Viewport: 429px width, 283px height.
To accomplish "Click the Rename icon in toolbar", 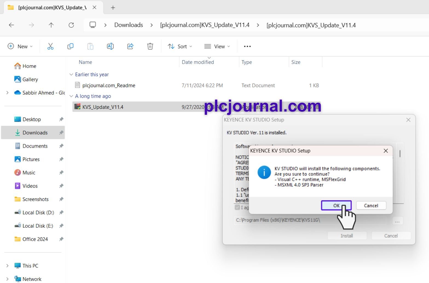I will [x=110, y=46].
